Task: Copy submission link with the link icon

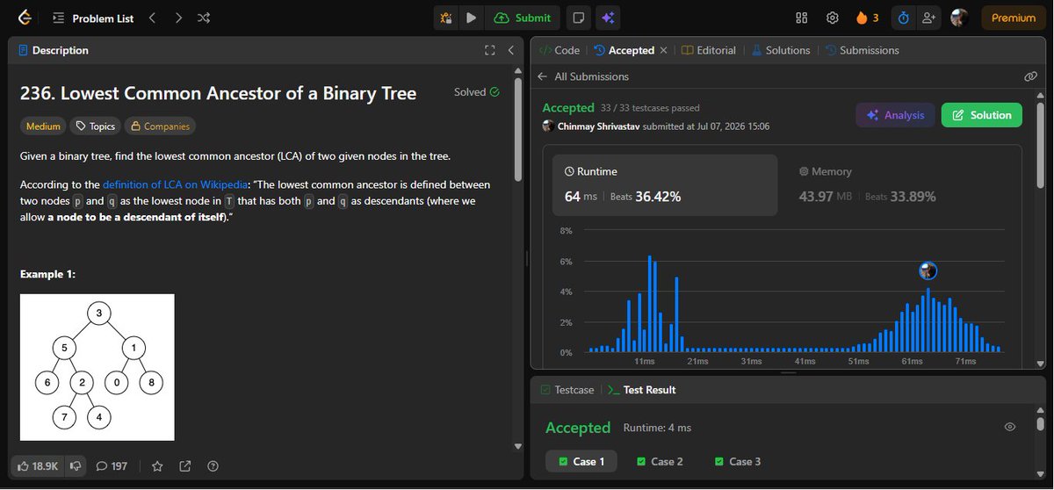Action: (x=1031, y=76)
